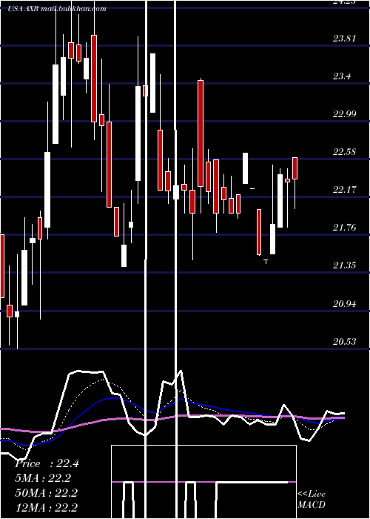
Task: Click the '<<Live MACD' label
Action: pyautogui.click(x=312, y=500)
